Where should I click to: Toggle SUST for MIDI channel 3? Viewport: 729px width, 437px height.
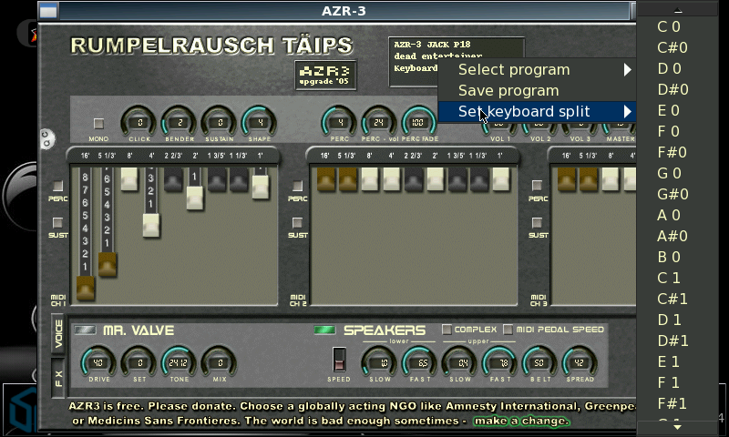[x=537, y=222]
